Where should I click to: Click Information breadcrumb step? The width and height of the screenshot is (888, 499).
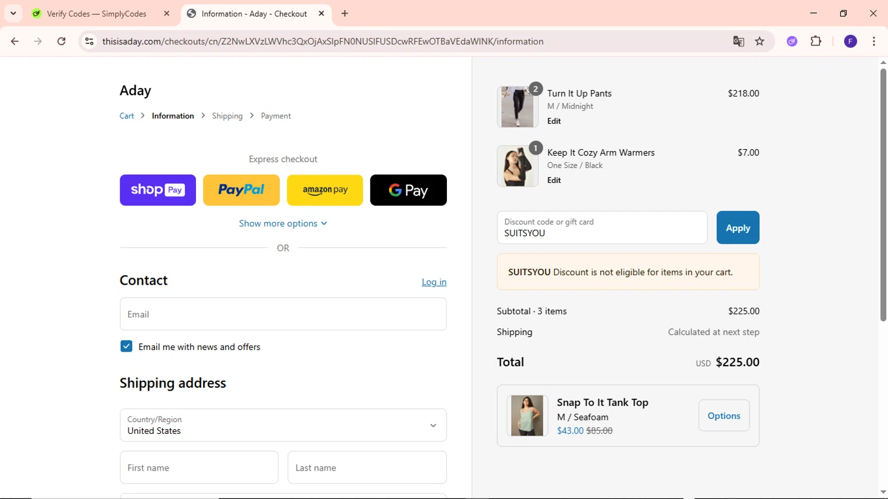pos(173,116)
